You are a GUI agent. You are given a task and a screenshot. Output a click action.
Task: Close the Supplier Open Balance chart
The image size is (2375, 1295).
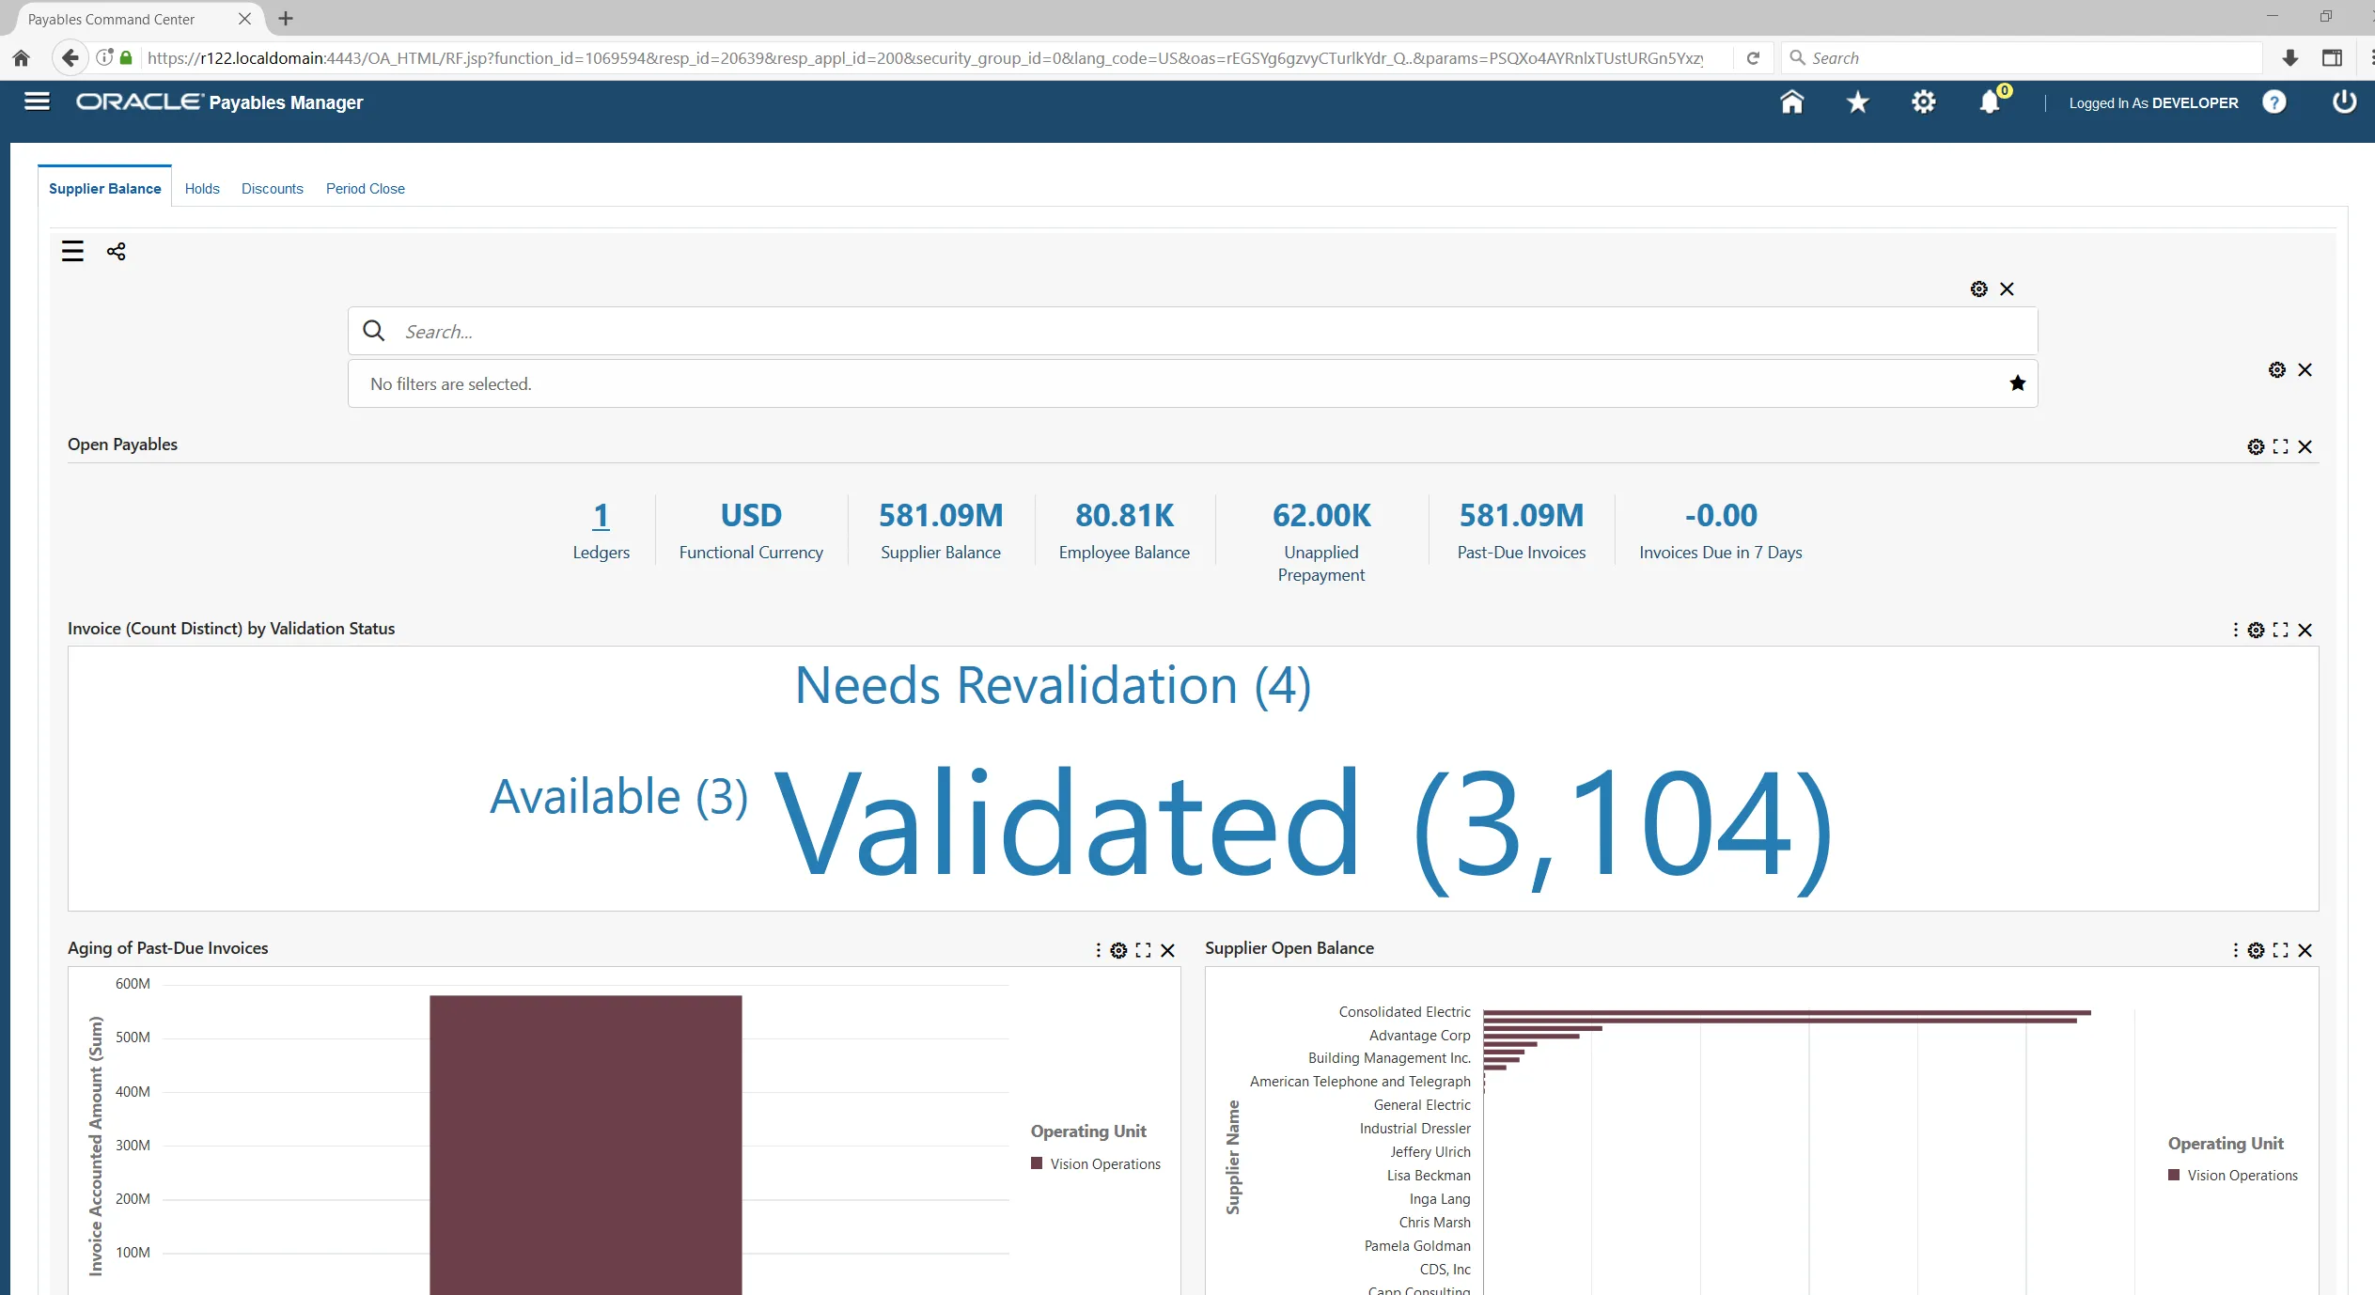[2305, 950]
